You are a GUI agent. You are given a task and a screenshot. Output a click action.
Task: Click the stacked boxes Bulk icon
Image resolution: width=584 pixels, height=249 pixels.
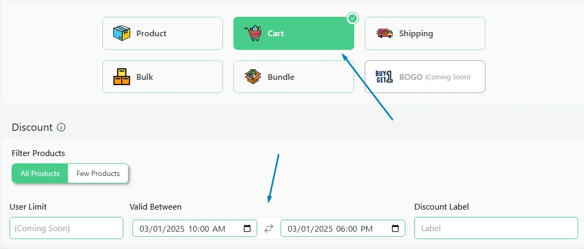click(122, 77)
